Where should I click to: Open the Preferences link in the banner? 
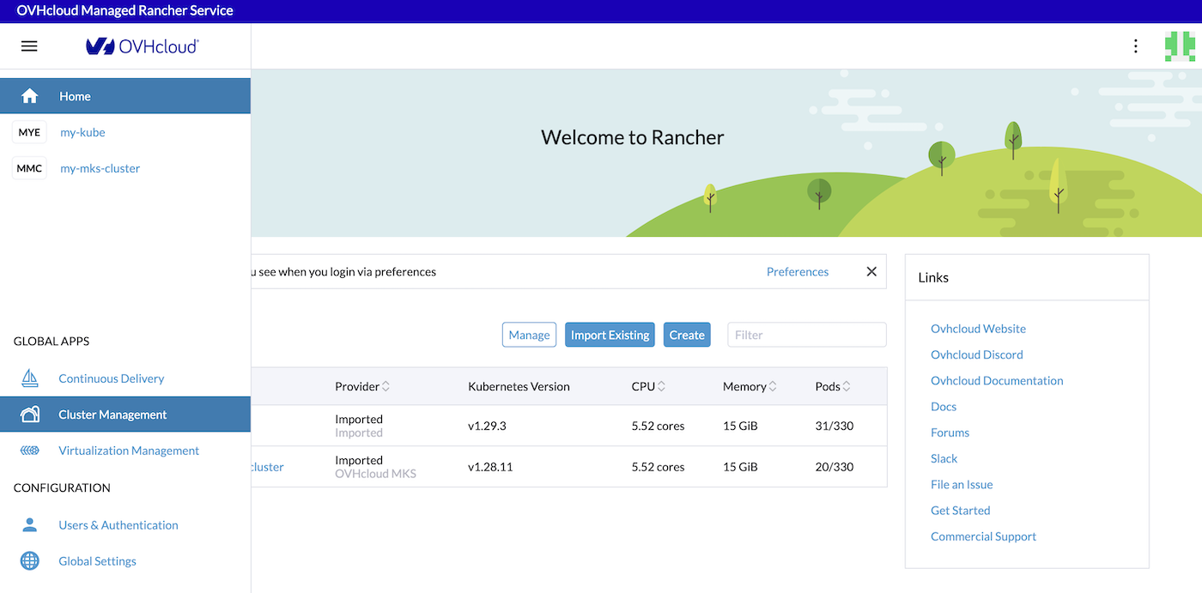click(798, 271)
